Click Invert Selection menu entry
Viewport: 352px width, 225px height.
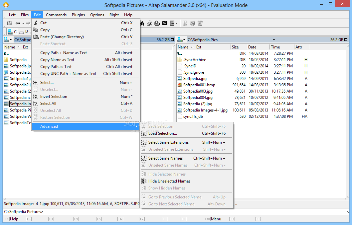(86, 97)
